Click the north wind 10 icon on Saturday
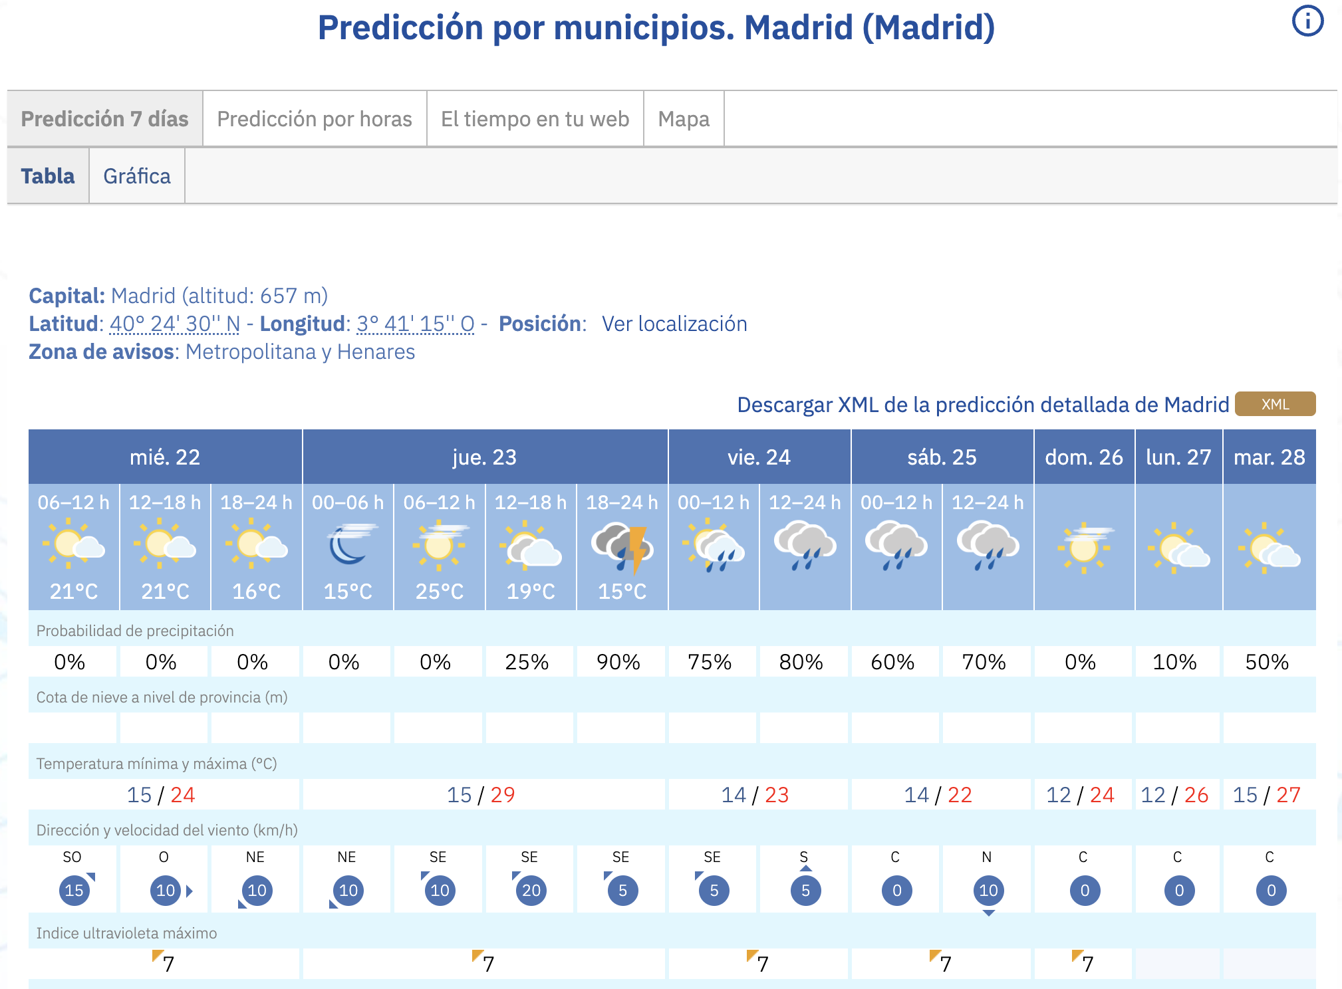 [988, 890]
